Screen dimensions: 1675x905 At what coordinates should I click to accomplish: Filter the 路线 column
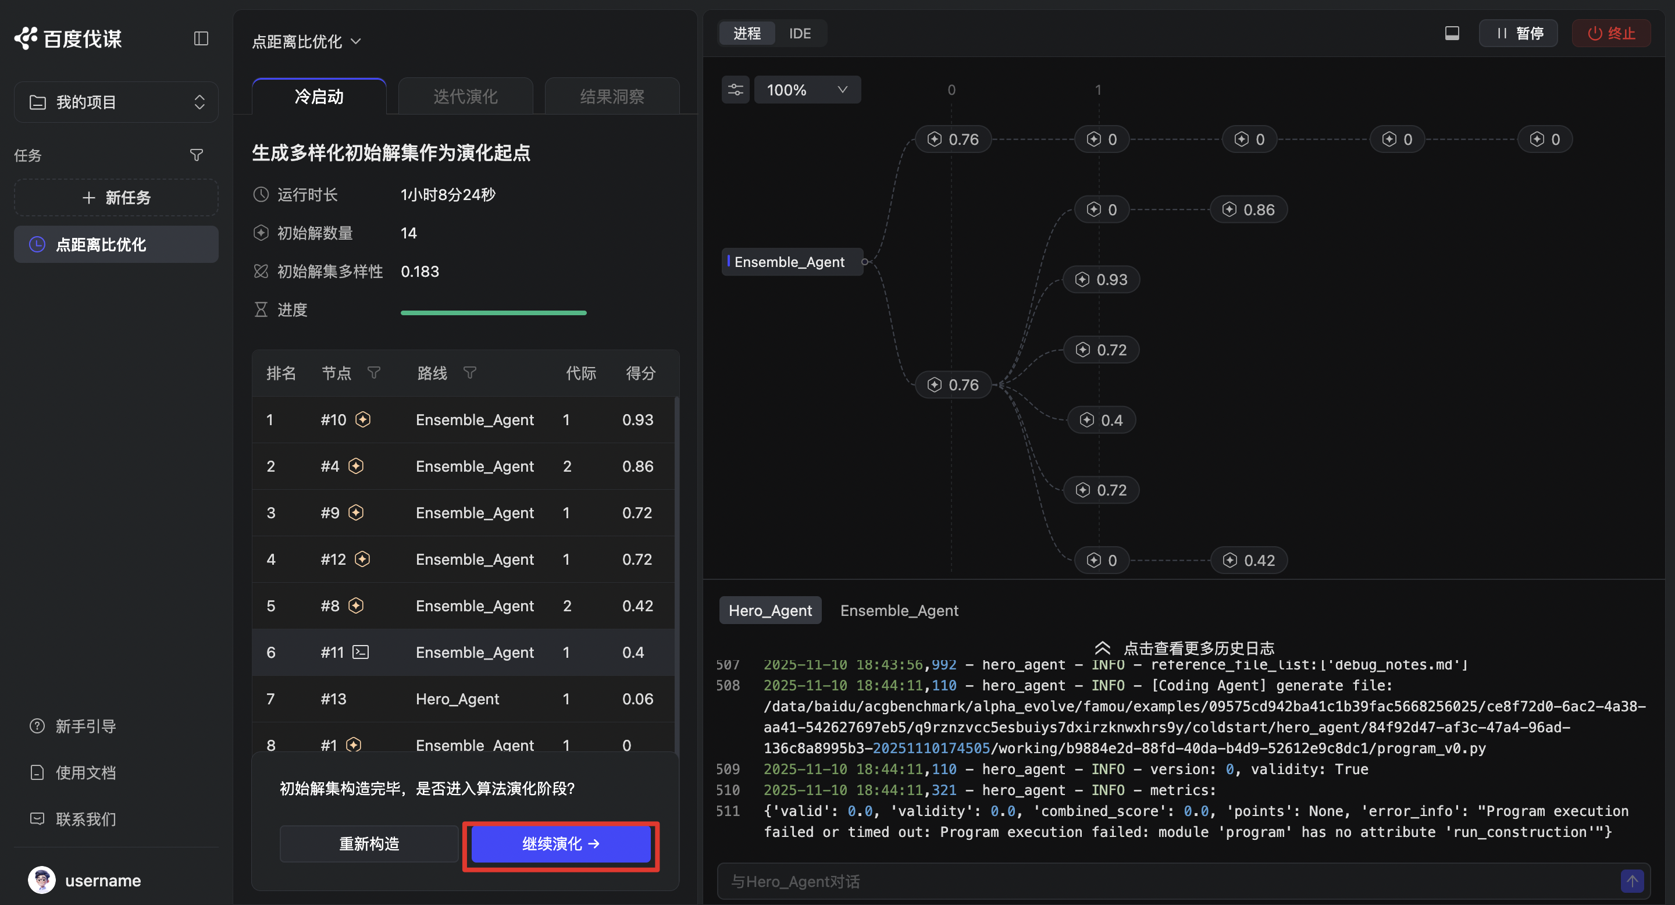(469, 373)
